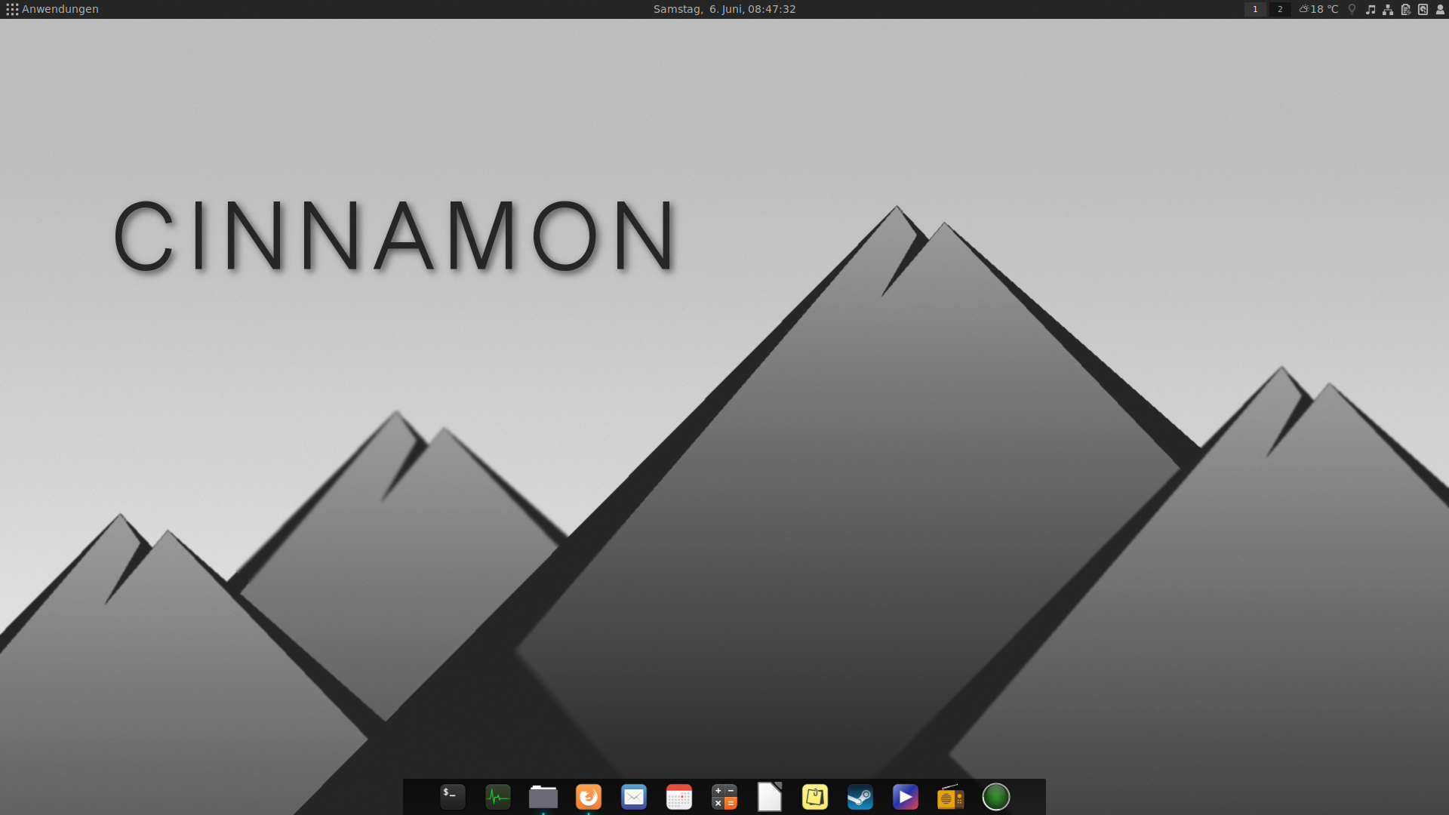Viewport: 1449px width, 815px height.
Task: Launch the terminal from the dock
Action: [453, 797]
